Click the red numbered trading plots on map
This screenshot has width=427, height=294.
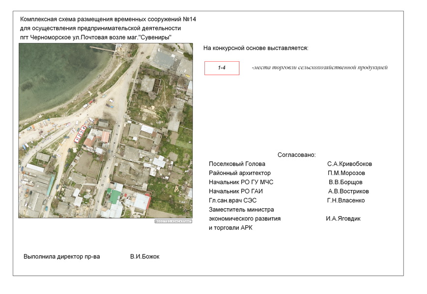pyautogui.click(x=80, y=134)
